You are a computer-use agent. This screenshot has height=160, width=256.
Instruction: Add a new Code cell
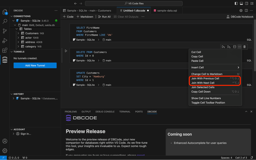pos(68,17)
